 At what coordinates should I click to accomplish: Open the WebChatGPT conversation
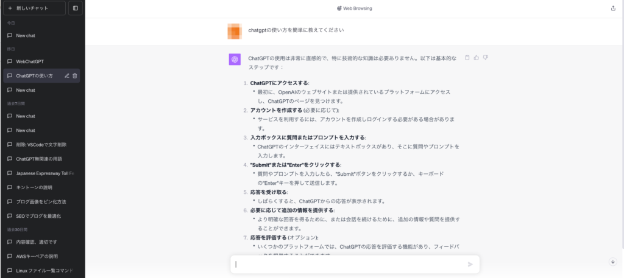point(41,61)
